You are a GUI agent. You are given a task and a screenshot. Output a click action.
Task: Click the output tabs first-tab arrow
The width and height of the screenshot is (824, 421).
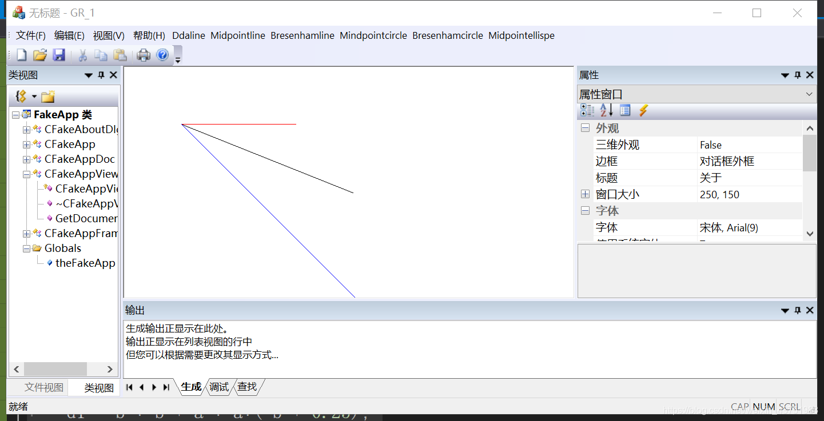click(129, 387)
